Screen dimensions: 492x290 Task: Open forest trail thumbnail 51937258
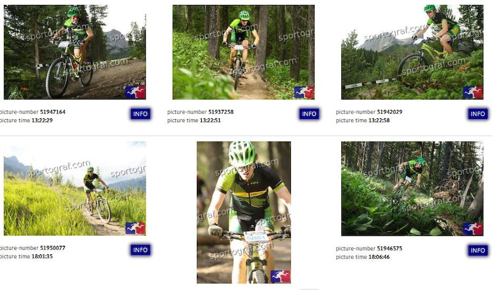pyautogui.click(x=244, y=52)
